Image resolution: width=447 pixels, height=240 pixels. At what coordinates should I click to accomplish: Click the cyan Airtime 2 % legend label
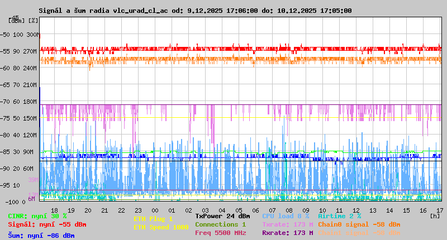(x=339, y=216)
